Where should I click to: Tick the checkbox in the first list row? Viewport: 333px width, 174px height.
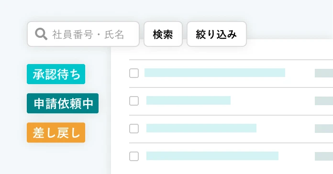(x=134, y=73)
